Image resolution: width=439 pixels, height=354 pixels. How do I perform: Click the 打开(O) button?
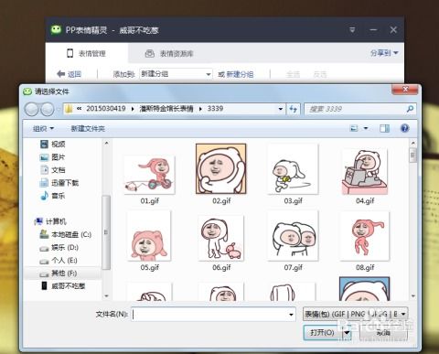click(x=323, y=332)
